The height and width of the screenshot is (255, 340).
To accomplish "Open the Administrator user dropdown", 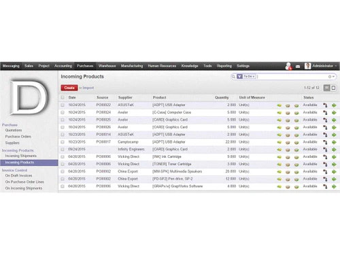I will click(x=320, y=66).
